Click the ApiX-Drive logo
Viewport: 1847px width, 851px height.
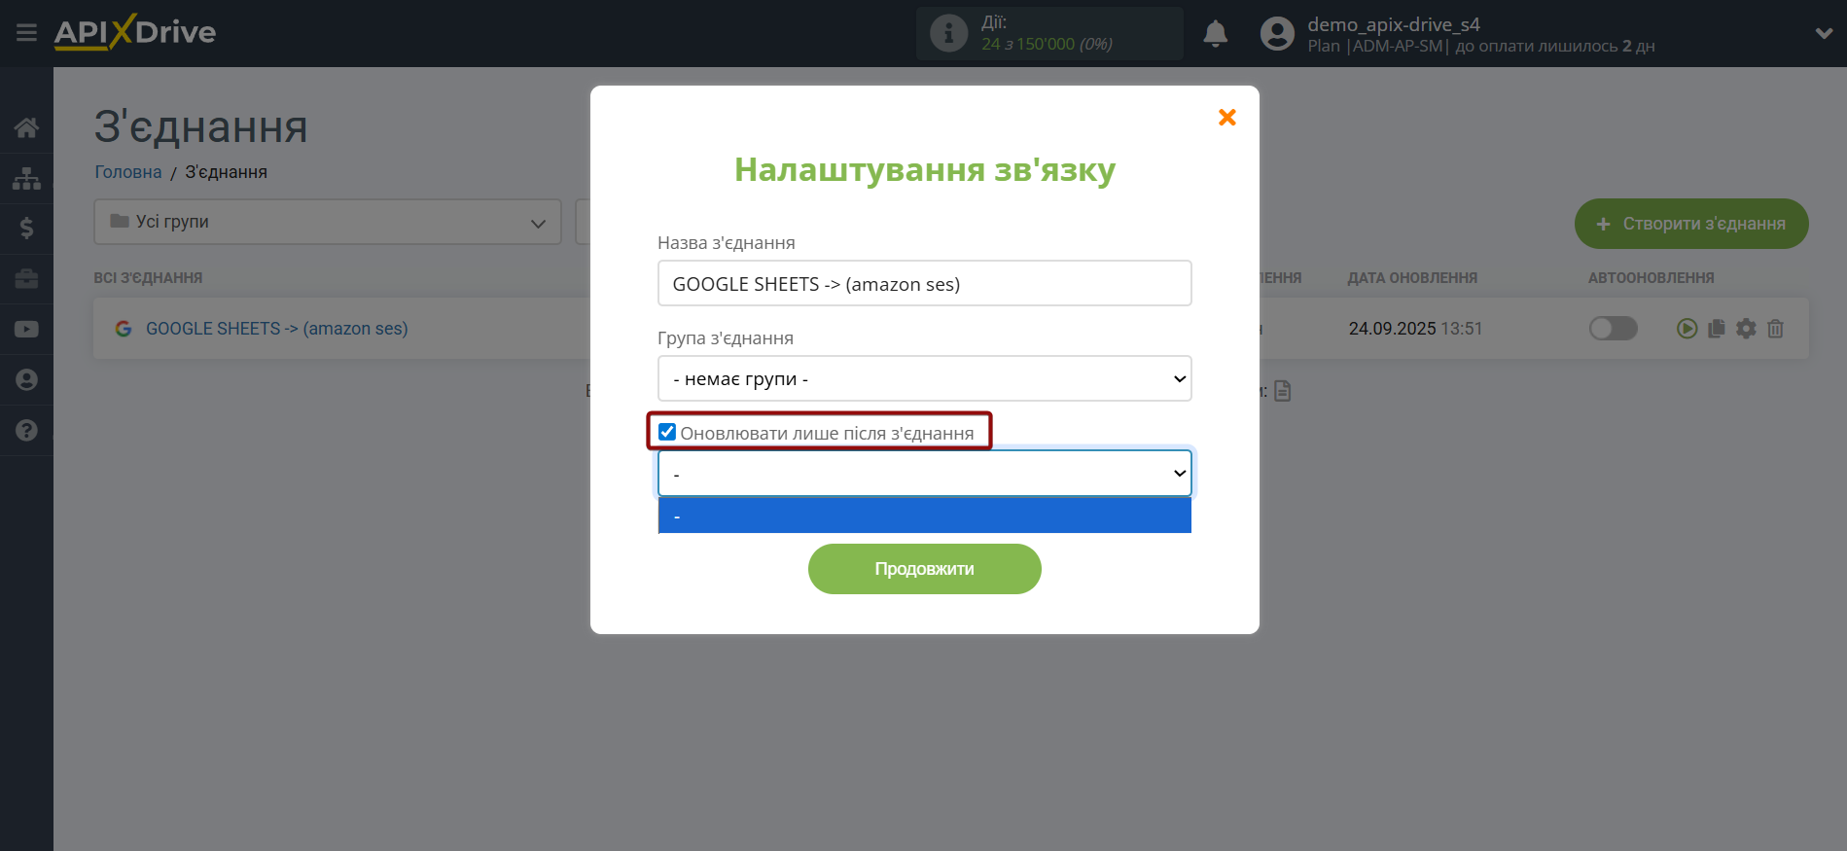tap(135, 32)
